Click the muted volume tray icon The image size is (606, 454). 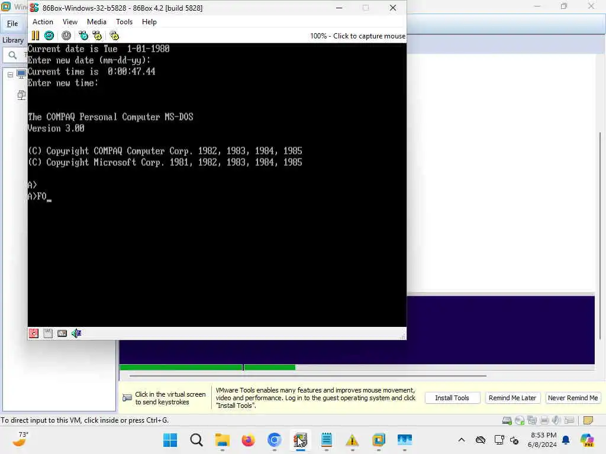click(x=514, y=440)
